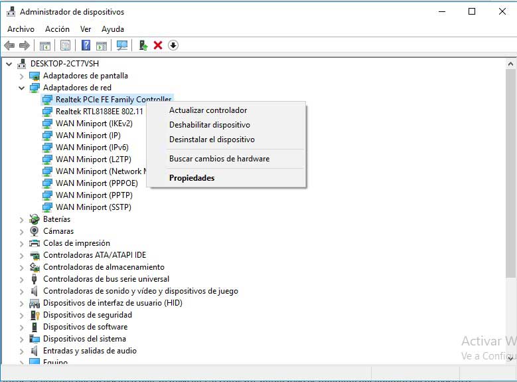Click the speaker icon for sonido y vídeo
Image resolution: width=517 pixels, height=382 pixels.
click(35, 291)
